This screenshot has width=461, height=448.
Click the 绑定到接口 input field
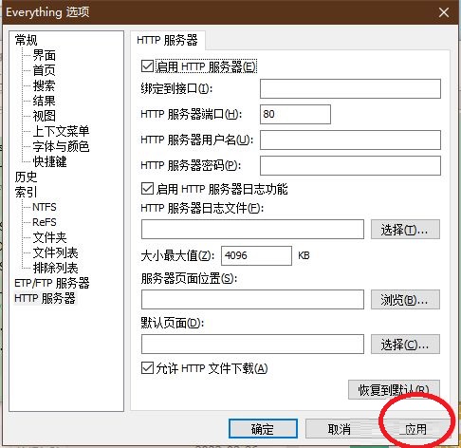coord(350,88)
